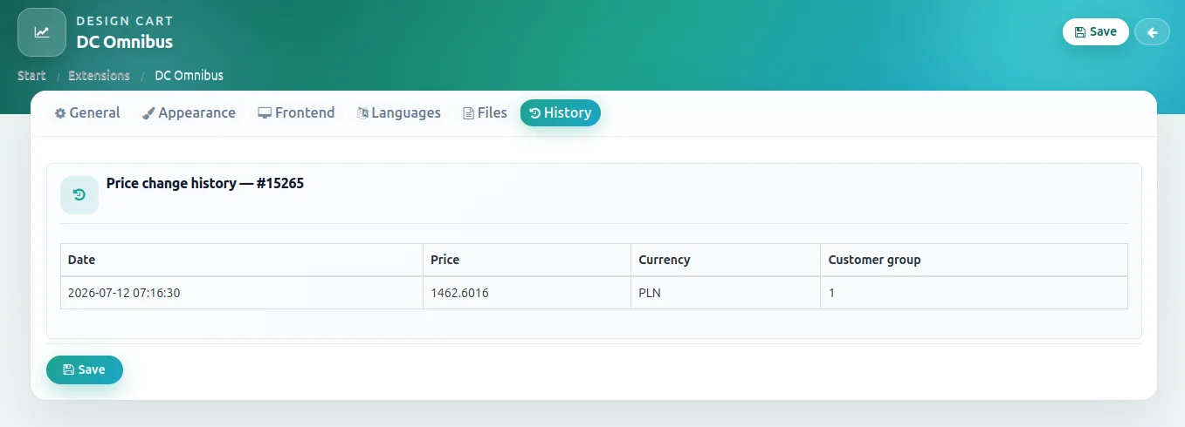Image resolution: width=1185 pixels, height=427 pixels.
Task: Go to Start breadcrumb link
Action: pyautogui.click(x=31, y=76)
